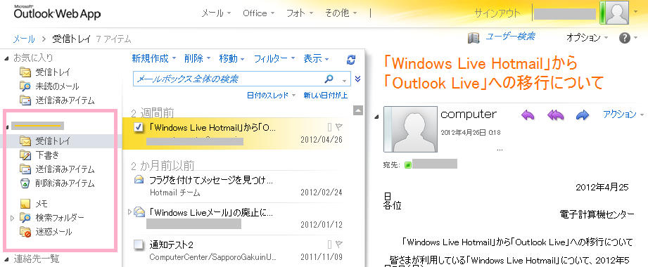Open the 移動 dropdown menu
This screenshot has height=267, width=648.
pyautogui.click(x=232, y=59)
